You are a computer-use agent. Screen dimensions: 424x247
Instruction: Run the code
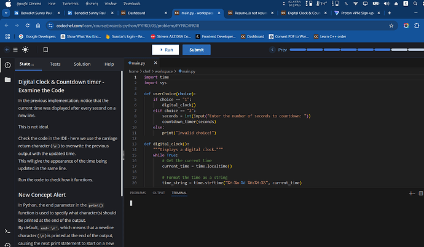coord(165,50)
